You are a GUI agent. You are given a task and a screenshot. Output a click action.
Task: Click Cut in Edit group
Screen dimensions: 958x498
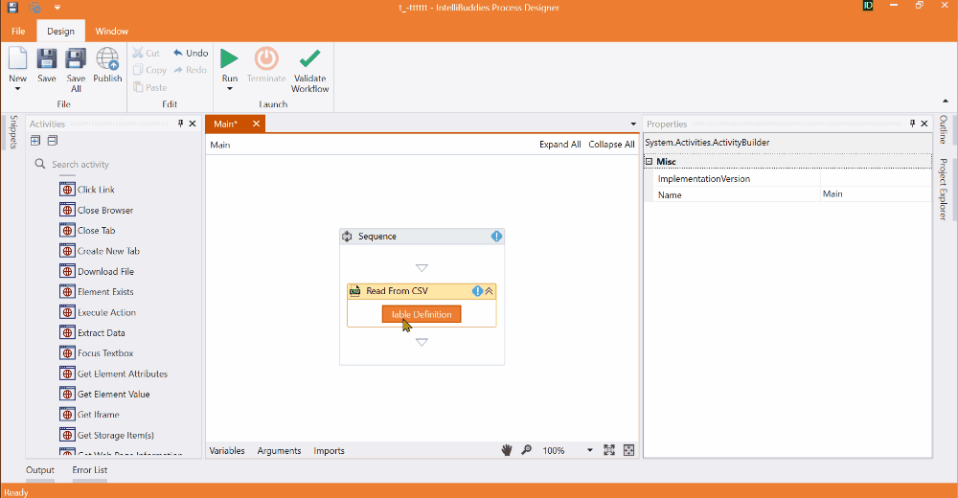(147, 54)
